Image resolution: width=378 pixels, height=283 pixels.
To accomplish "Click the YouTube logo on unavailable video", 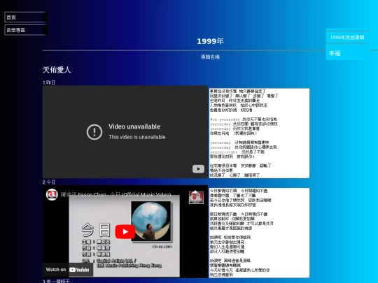I will [198, 168].
